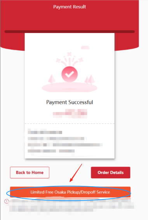
Task: Click the Payment Successful text
Action: (70, 102)
